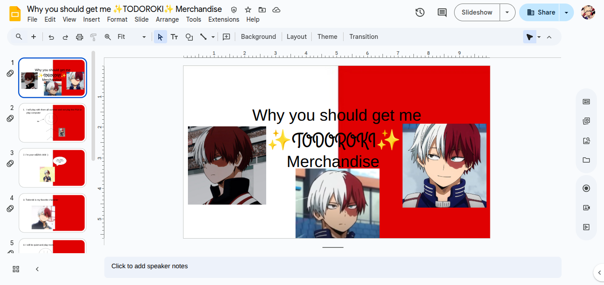Click the Transition button

click(x=363, y=37)
